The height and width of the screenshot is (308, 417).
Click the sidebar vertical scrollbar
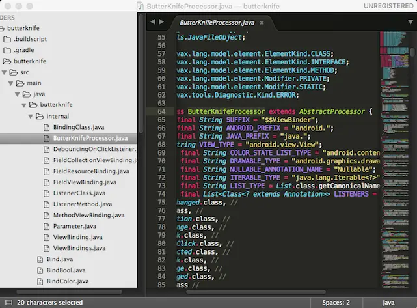141,73
